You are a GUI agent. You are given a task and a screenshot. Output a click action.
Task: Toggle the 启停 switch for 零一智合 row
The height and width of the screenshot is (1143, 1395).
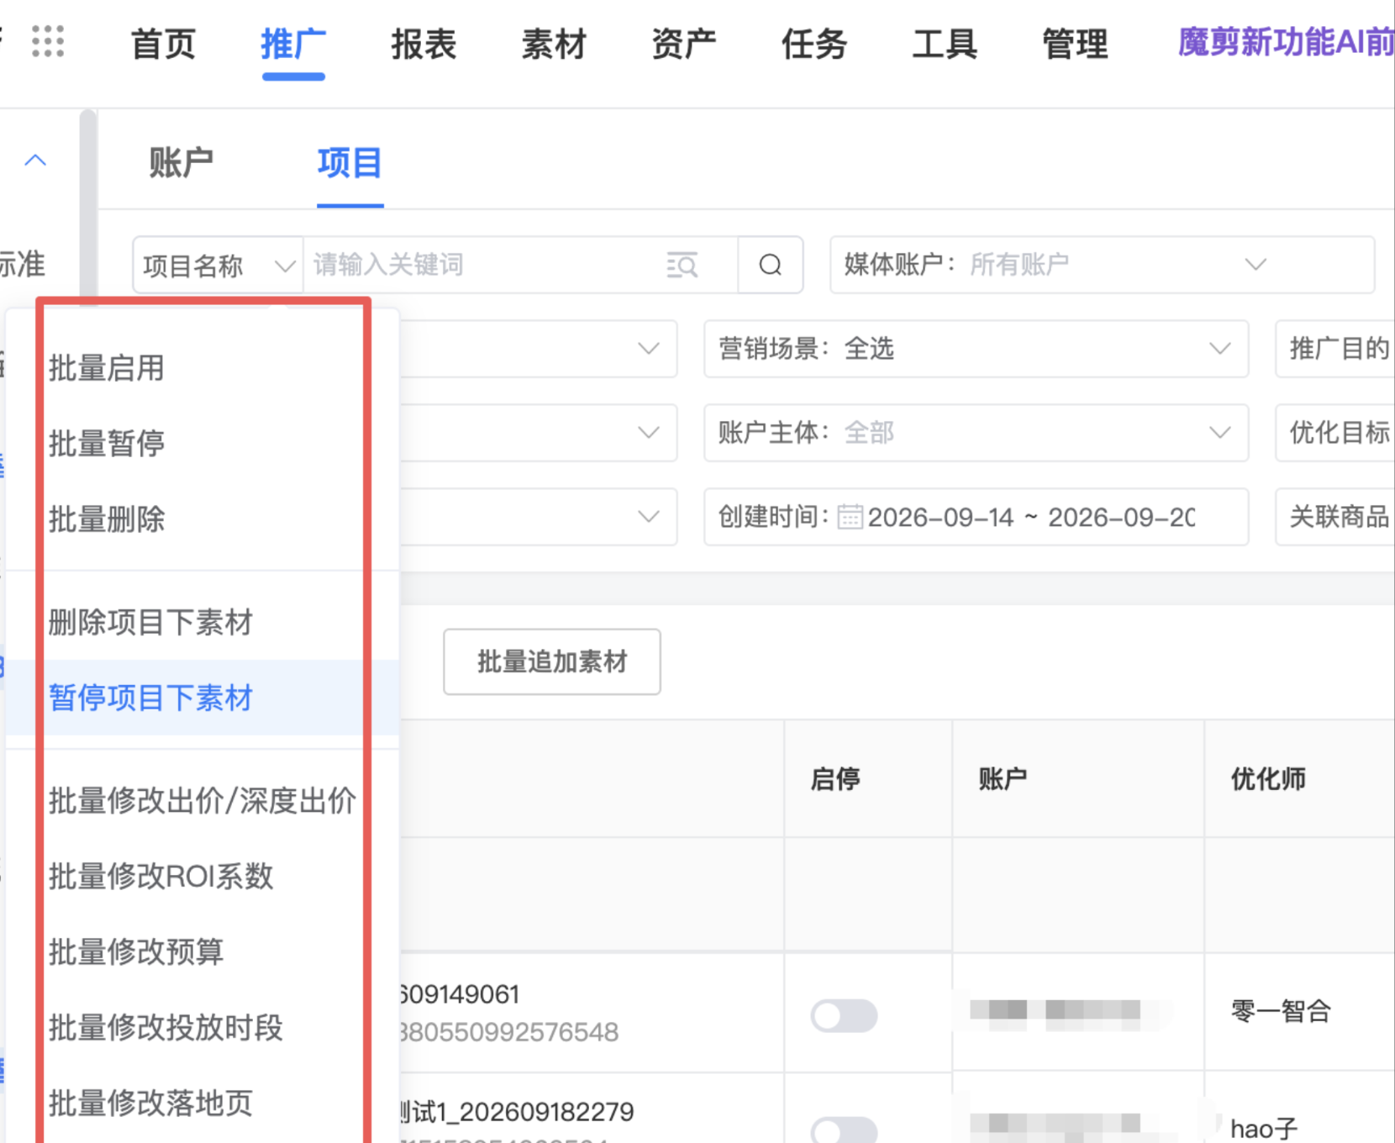(x=844, y=1015)
